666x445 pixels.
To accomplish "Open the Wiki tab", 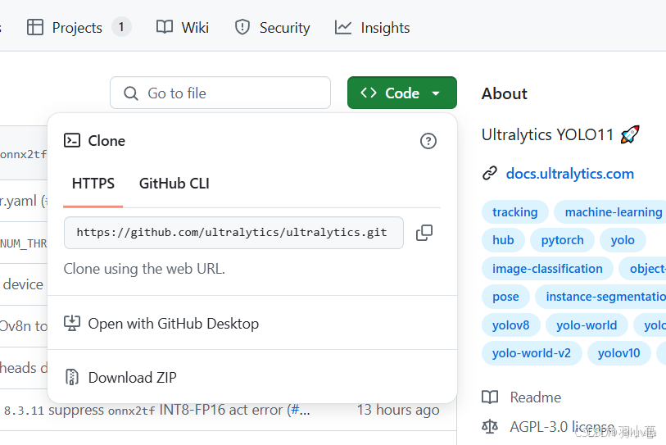I will pyautogui.click(x=183, y=28).
